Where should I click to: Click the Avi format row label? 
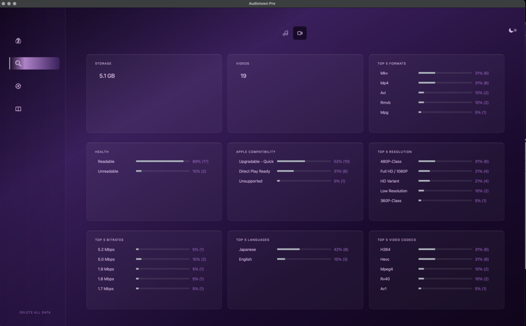[x=383, y=93]
